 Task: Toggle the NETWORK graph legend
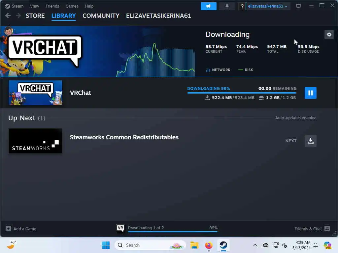tap(218, 70)
